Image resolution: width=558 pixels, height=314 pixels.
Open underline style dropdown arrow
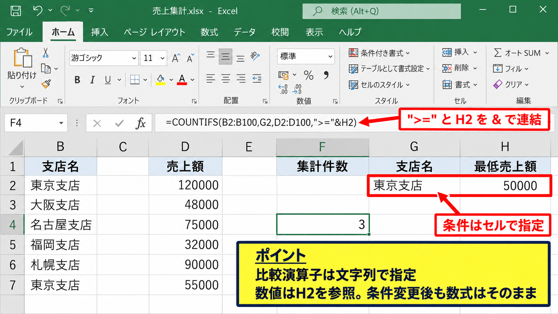(x=119, y=80)
